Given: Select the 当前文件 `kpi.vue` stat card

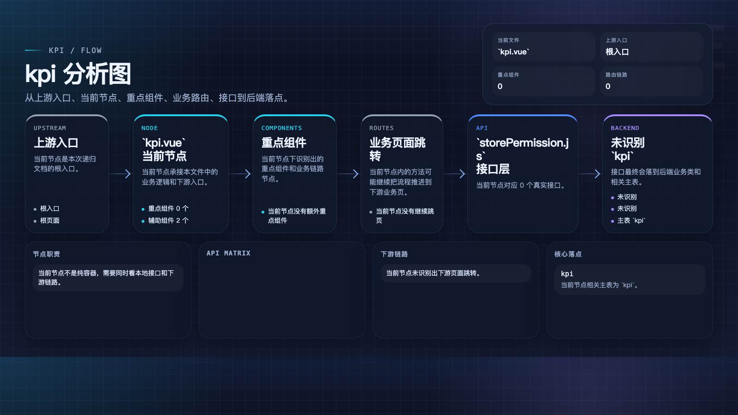Looking at the screenshot, I should coord(543,47).
